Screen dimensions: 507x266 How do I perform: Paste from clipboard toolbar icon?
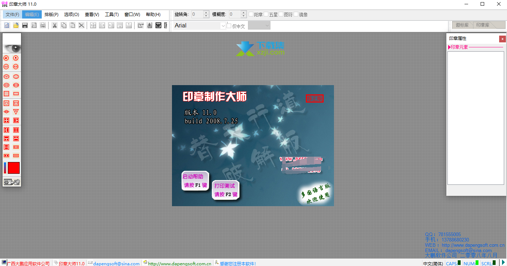pyautogui.click(x=72, y=25)
